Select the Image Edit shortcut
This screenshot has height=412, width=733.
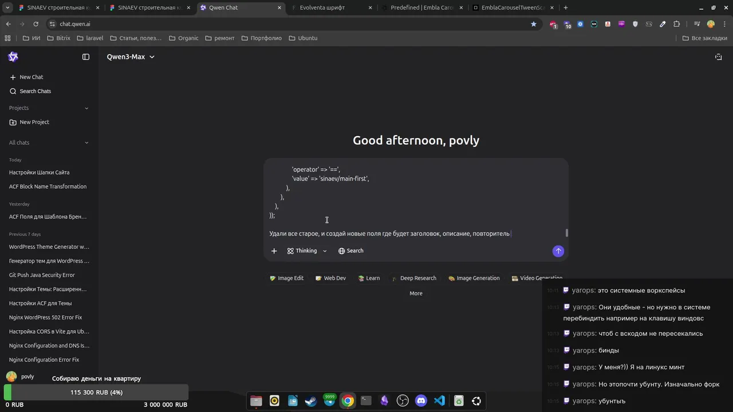point(286,278)
